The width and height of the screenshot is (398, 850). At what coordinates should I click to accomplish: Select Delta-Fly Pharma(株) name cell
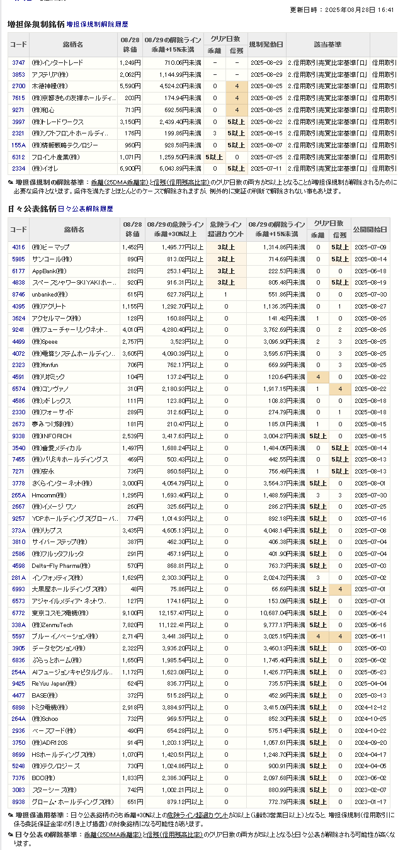(x=74, y=565)
